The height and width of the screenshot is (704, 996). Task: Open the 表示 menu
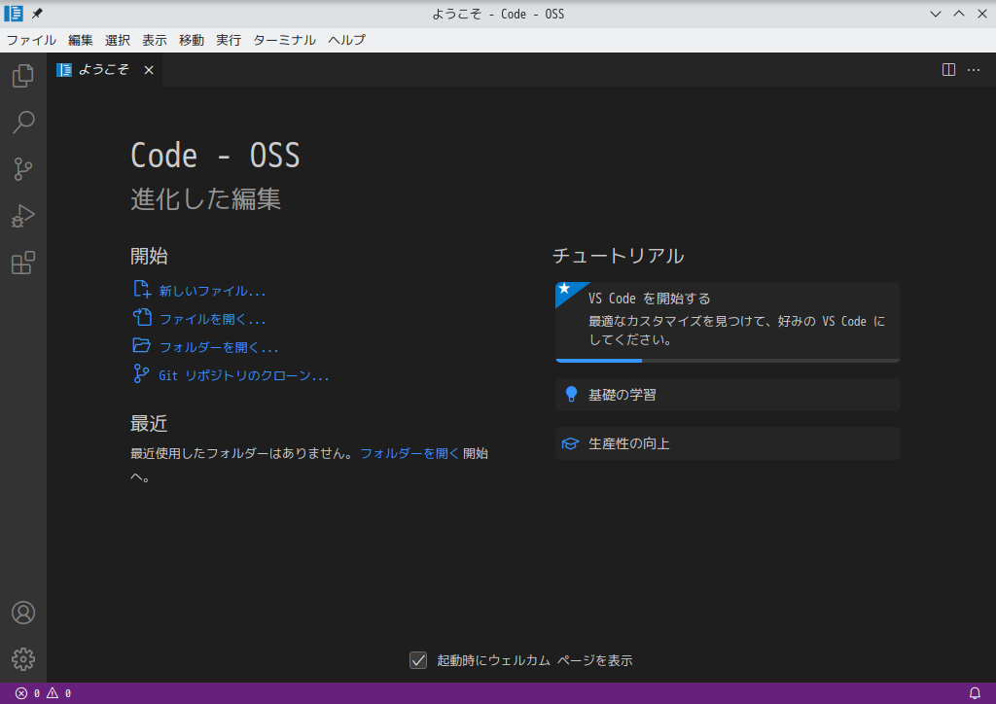pos(155,40)
